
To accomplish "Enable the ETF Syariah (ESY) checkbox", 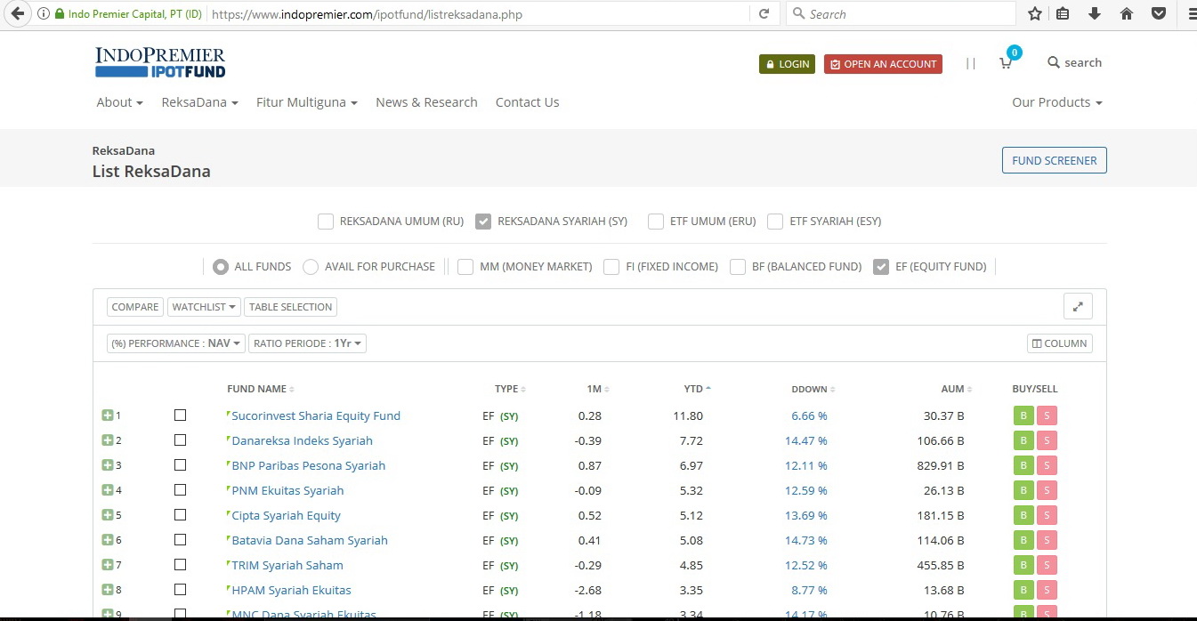I will tap(775, 222).
